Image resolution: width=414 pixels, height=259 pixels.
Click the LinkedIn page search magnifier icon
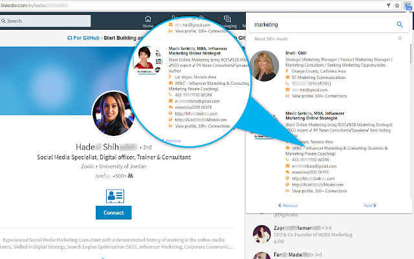3,21
